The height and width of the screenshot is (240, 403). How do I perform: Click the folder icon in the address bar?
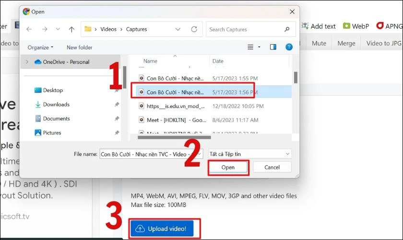coord(88,29)
